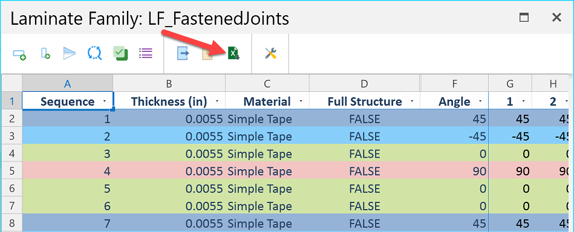Select row header 5

tap(11, 171)
